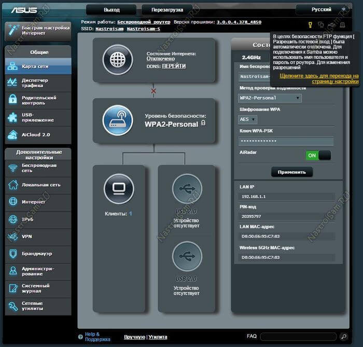Click the Nastroisam SSID link

click(x=109, y=29)
